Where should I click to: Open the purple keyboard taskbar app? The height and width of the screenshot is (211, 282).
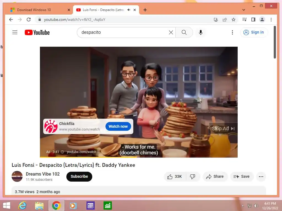[90, 206]
